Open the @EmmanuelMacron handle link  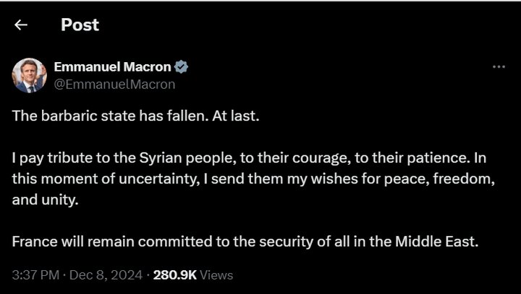(x=114, y=84)
